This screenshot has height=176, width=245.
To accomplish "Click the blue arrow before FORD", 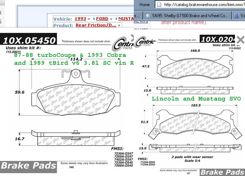I will 94,19.
